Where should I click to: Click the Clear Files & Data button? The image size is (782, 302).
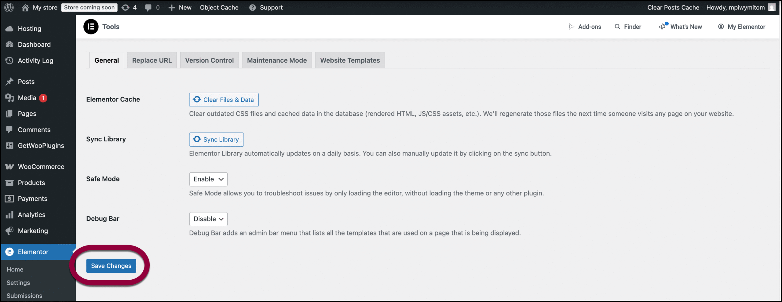click(x=224, y=100)
